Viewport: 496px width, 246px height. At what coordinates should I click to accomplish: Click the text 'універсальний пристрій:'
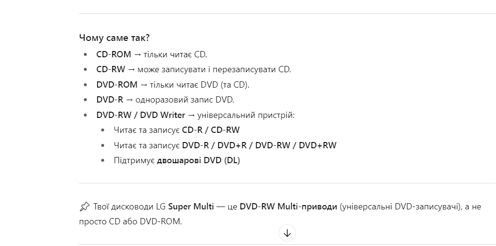click(246, 115)
